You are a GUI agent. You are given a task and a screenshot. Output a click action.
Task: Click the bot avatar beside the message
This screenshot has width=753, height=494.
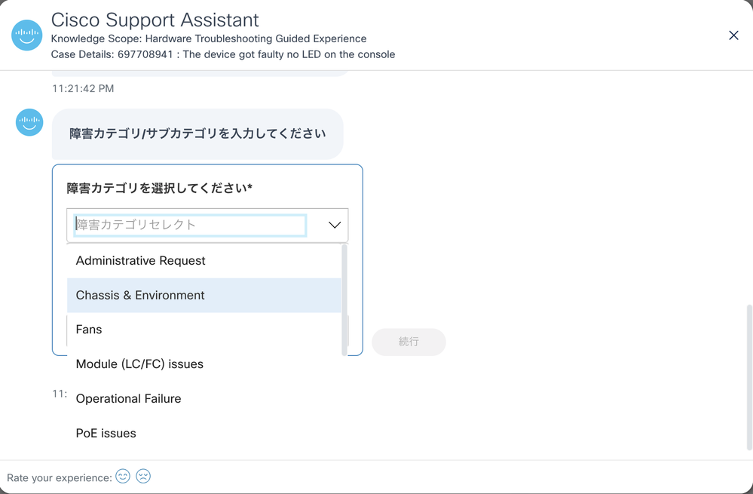click(x=29, y=122)
